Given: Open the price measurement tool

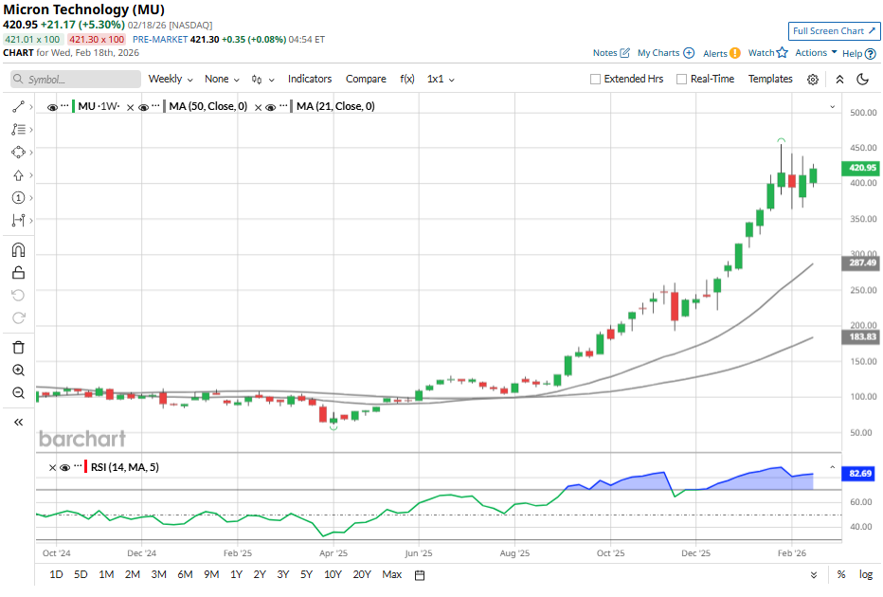Looking at the screenshot, I should tap(18, 220).
